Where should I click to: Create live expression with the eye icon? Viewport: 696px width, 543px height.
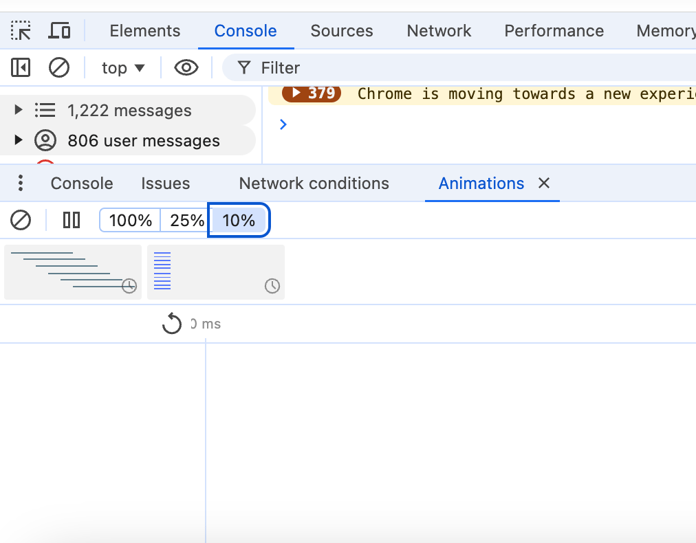click(x=186, y=67)
